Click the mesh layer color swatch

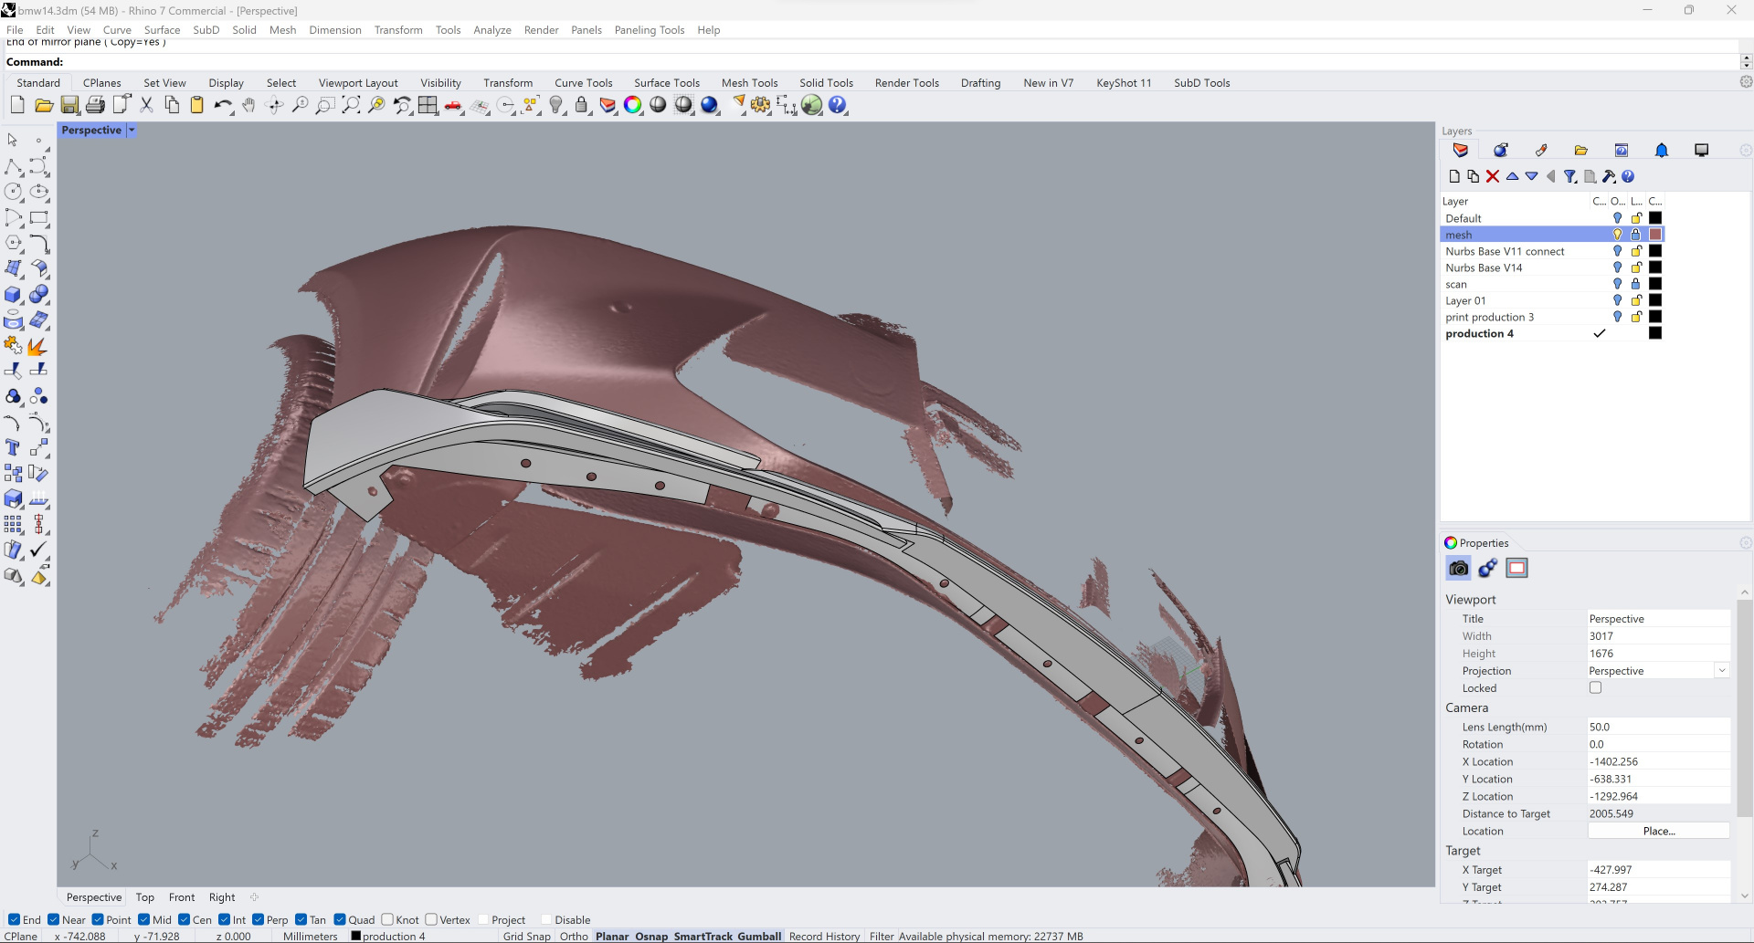[x=1655, y=235]
